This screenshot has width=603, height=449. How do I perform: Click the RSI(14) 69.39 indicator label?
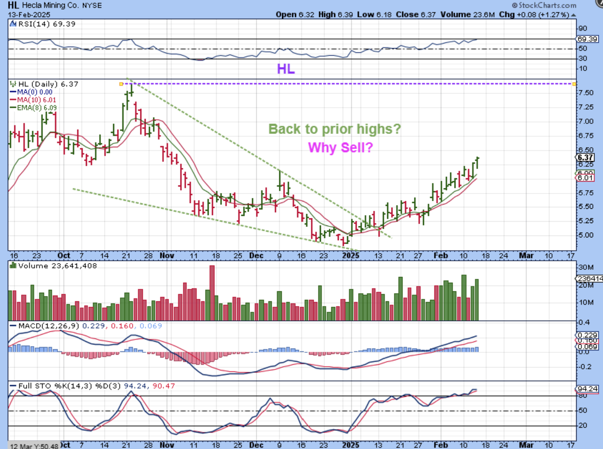coord(46,23)
